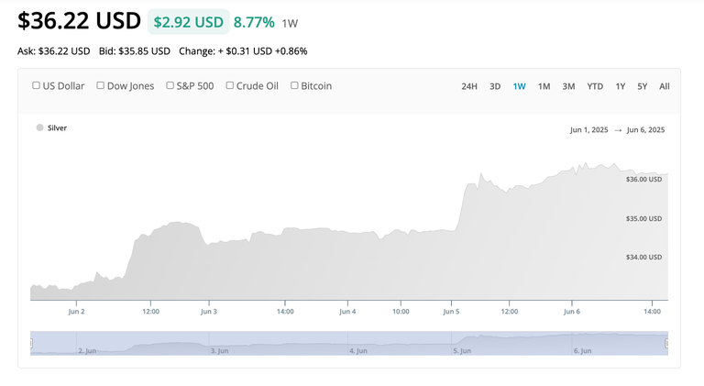Click the Jun 4 x-axis label
Image resolution: width=704 pixels, height=386 pixels.
point(347,311)
